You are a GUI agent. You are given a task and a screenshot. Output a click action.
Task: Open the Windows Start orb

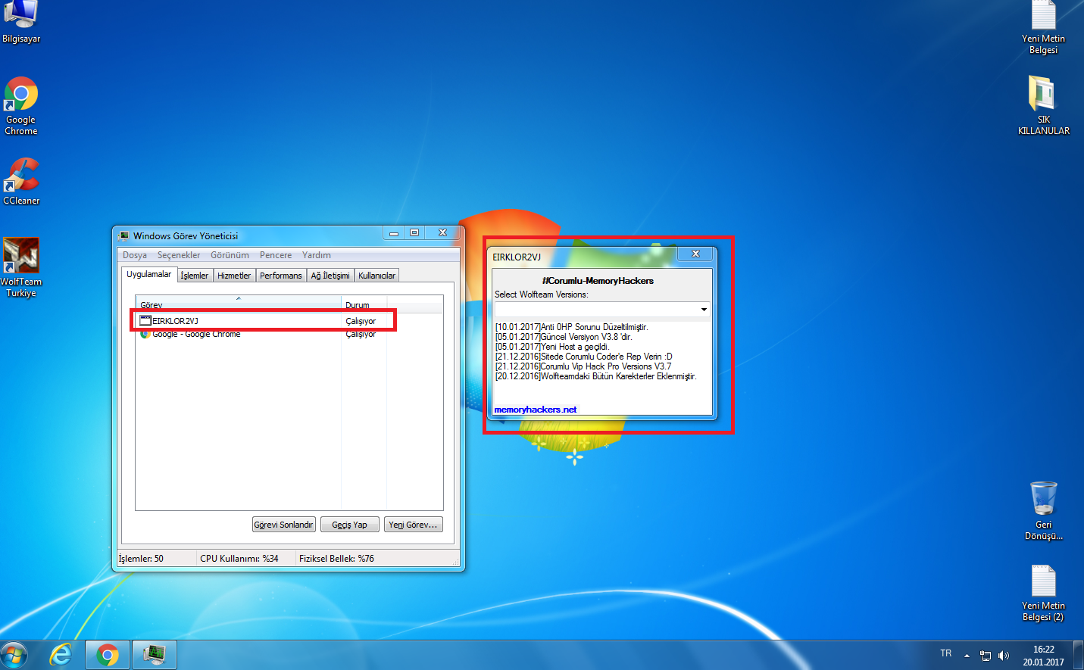coord(14,655)
